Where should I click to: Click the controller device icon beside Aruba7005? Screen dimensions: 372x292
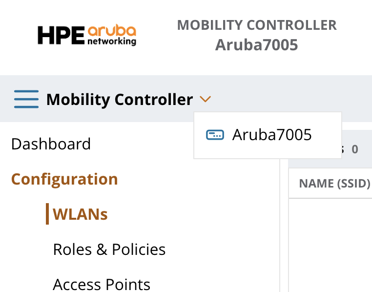coord(215,135)
